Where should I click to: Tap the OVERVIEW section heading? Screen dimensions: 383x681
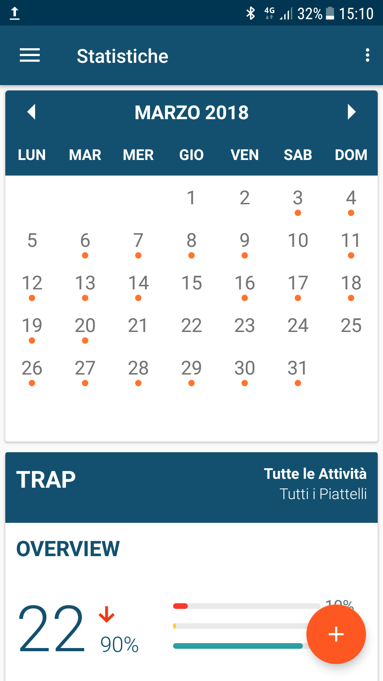click(x=68, y=549)
